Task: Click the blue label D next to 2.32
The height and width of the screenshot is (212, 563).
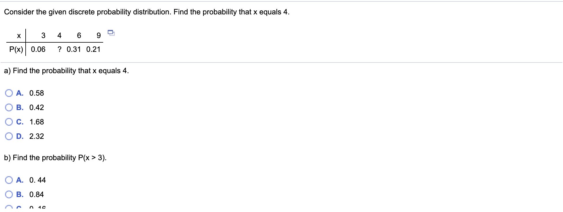Action: click(20, 136)
